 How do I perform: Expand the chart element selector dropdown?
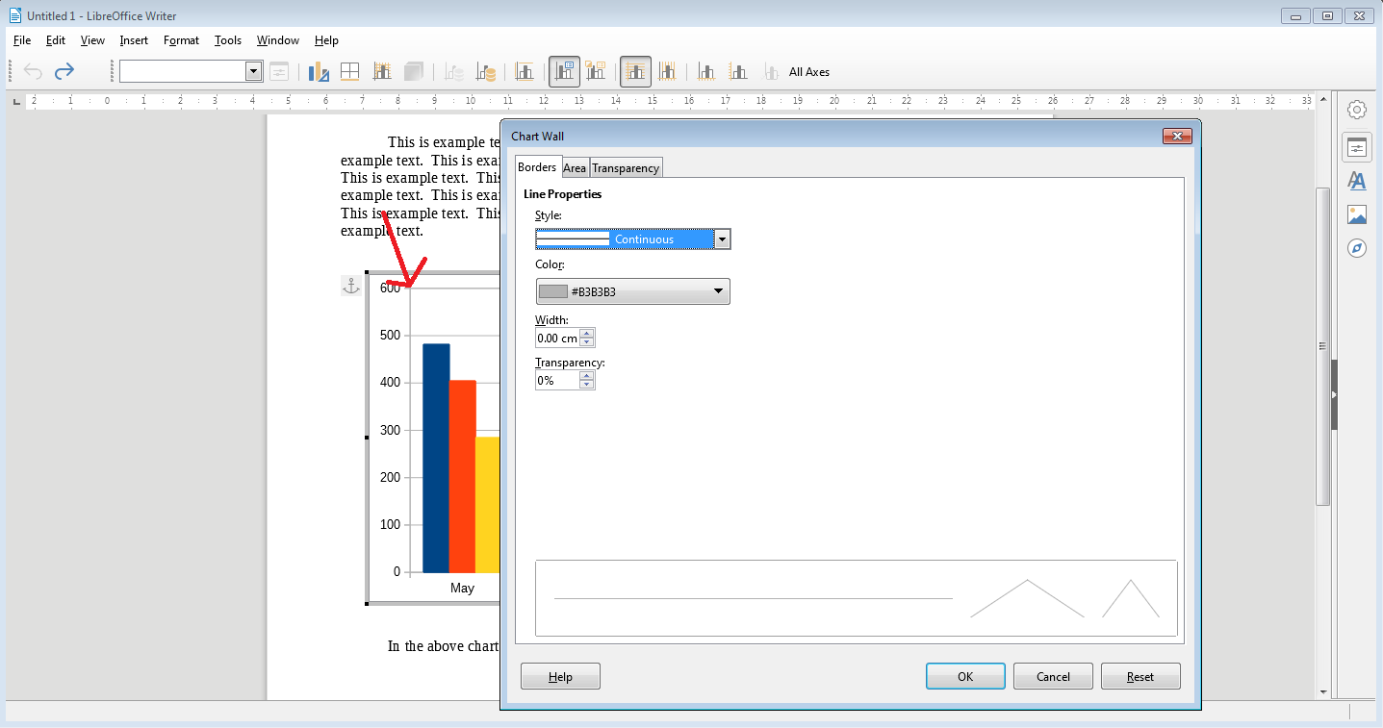click(x=254, y=71)
